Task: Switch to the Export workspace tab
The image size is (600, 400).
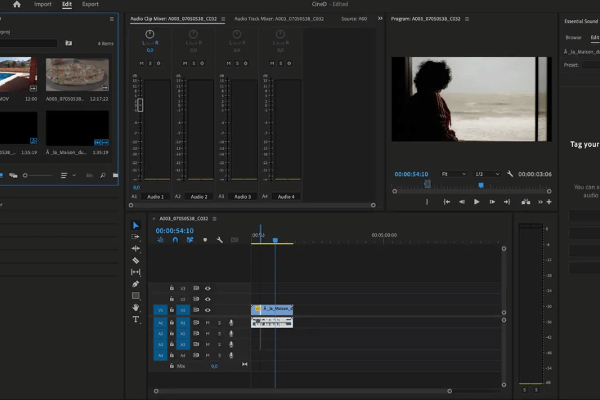Action: point(90,5)
